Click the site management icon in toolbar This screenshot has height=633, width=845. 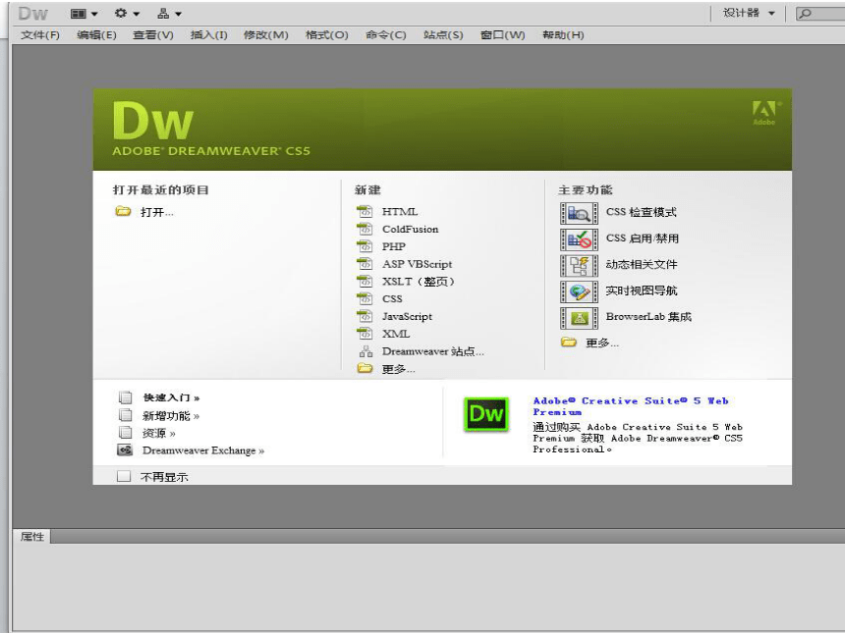(163, 14)
